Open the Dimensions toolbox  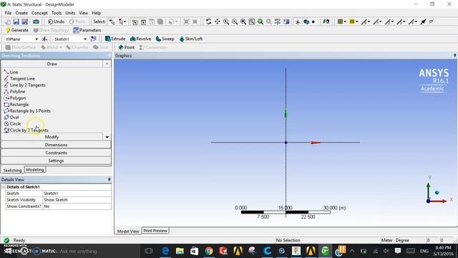click(x=56, y=145)
